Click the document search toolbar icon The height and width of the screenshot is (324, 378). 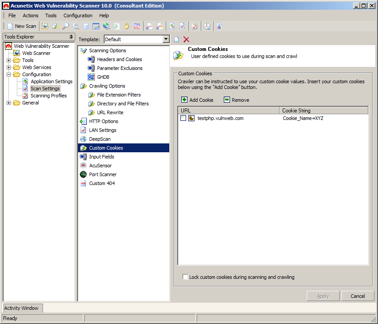pyautogui.click(x=76, y=26)
